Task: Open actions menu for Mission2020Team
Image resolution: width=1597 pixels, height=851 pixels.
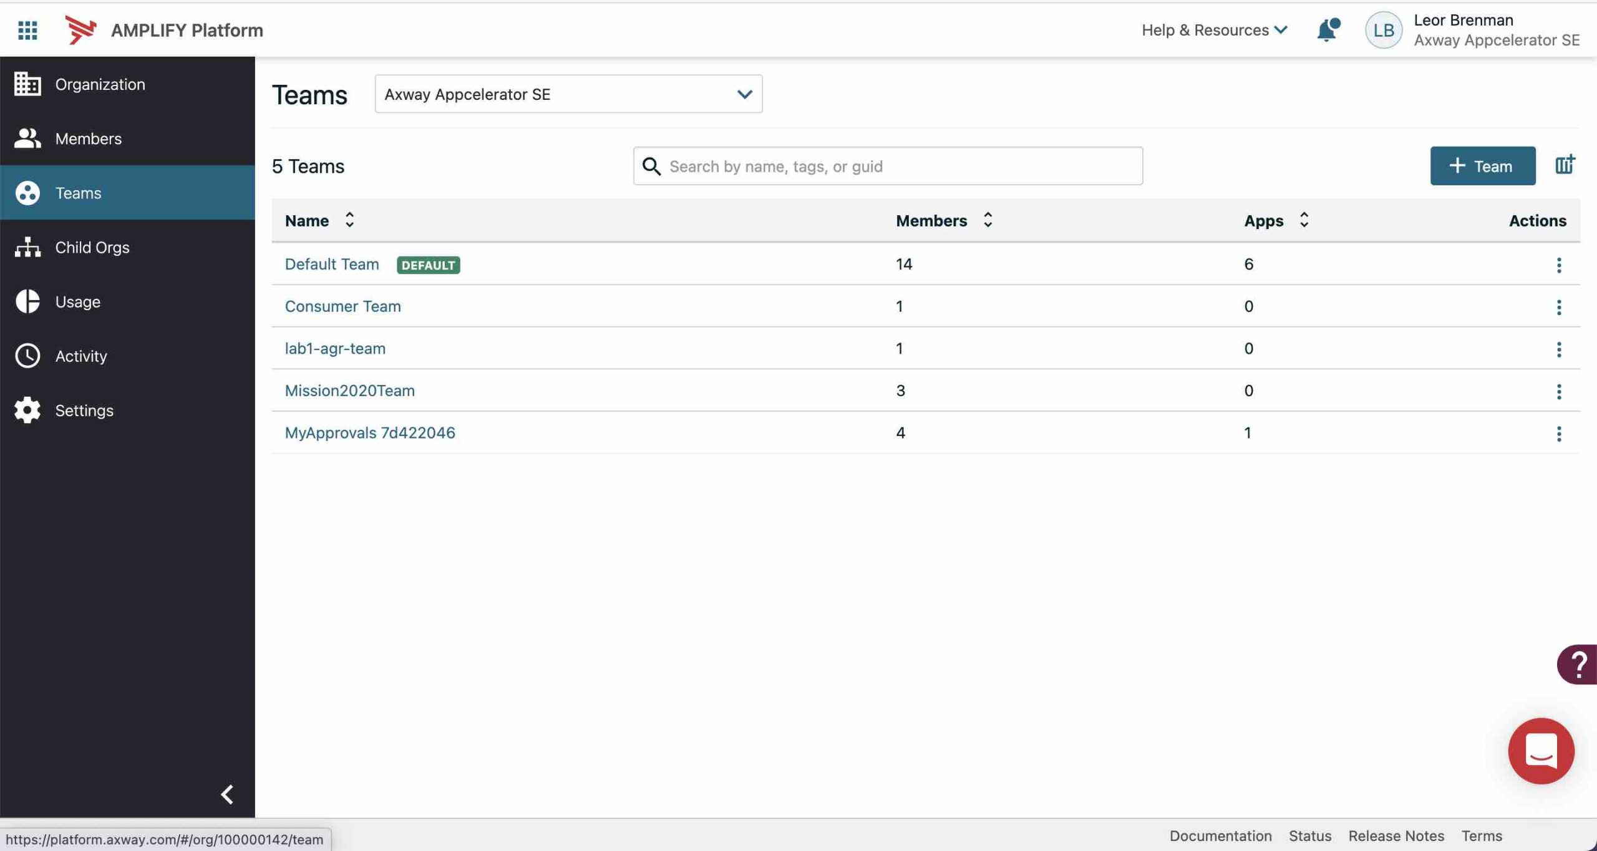Action: 1558,391
